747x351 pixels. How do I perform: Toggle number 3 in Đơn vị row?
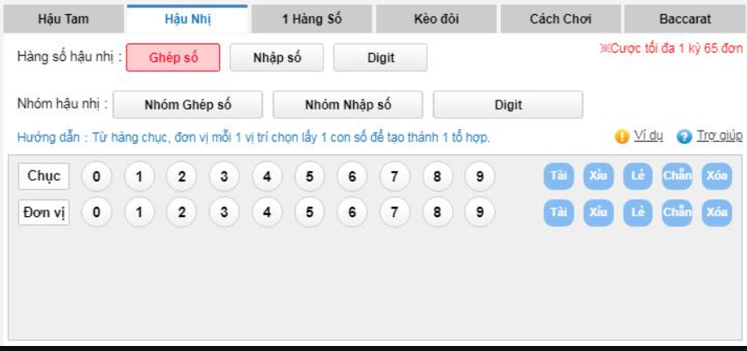coord(224,212)
